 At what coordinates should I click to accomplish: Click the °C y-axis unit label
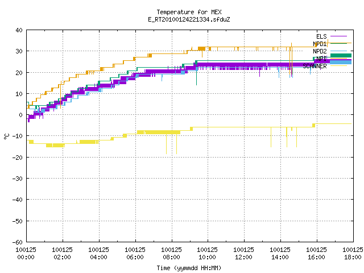[6, 136]
